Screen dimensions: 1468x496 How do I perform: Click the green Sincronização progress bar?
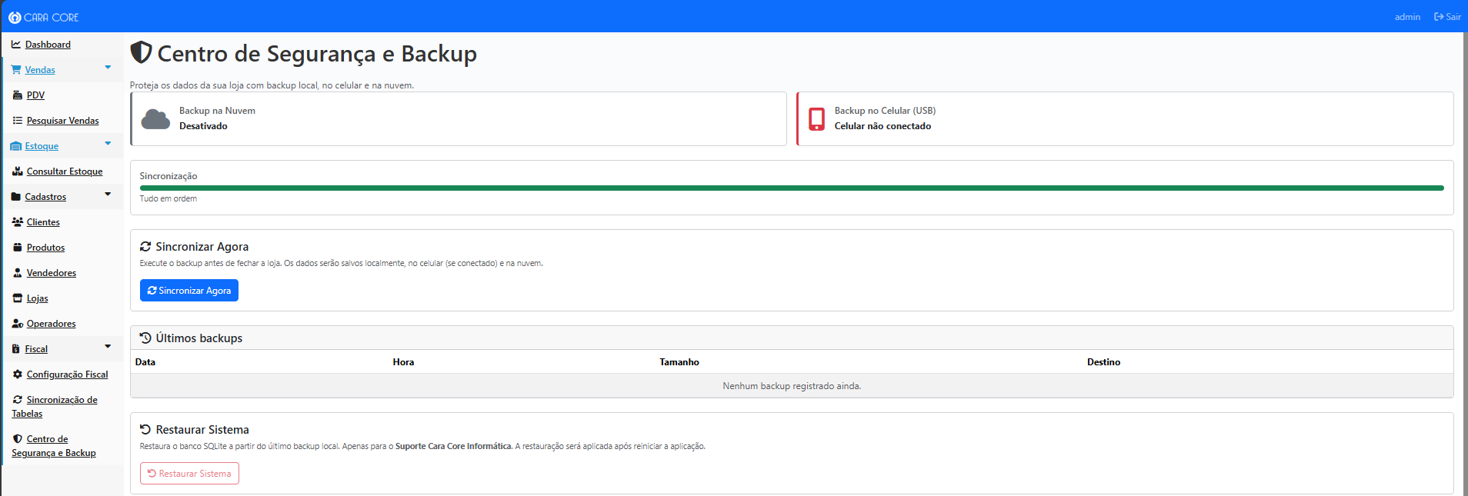[791, 188]
